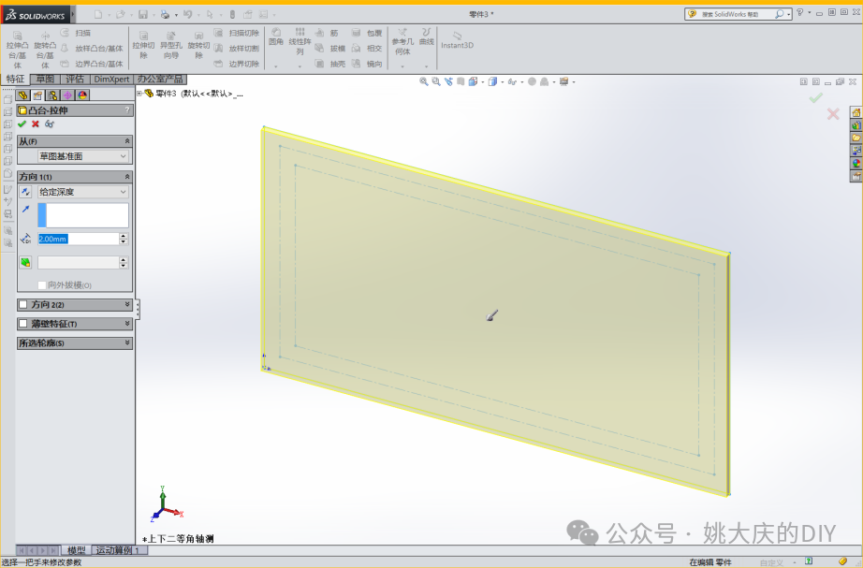
Task: Open the FeatureManager design tree tab
Action: 22,95
